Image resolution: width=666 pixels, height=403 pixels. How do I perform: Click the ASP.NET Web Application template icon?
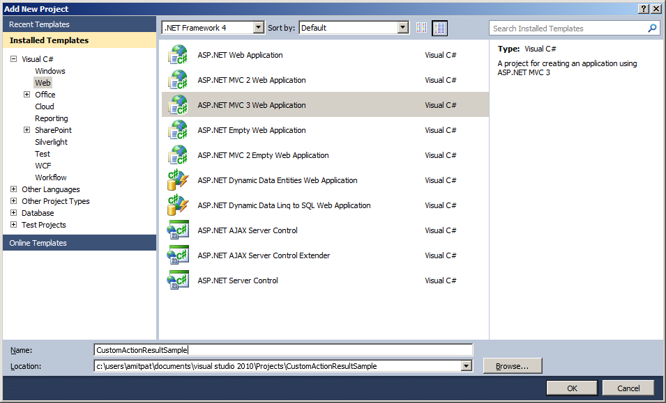[178, 55]
